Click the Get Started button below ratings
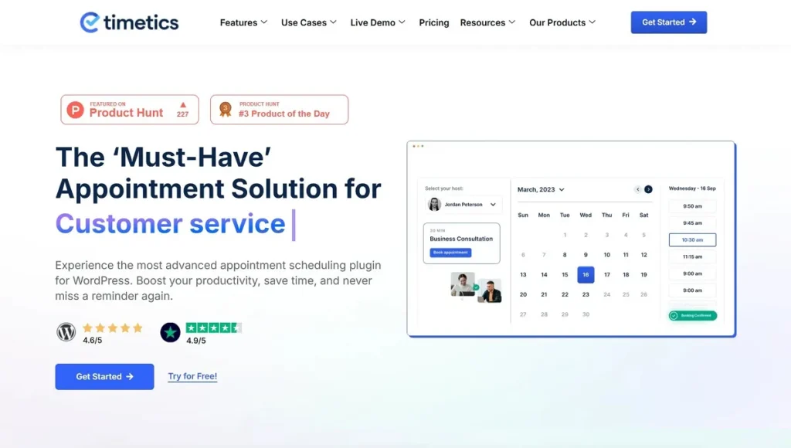The height and width of the screenshot is (448, 791). pyautogui.click(x=104, y=376)
